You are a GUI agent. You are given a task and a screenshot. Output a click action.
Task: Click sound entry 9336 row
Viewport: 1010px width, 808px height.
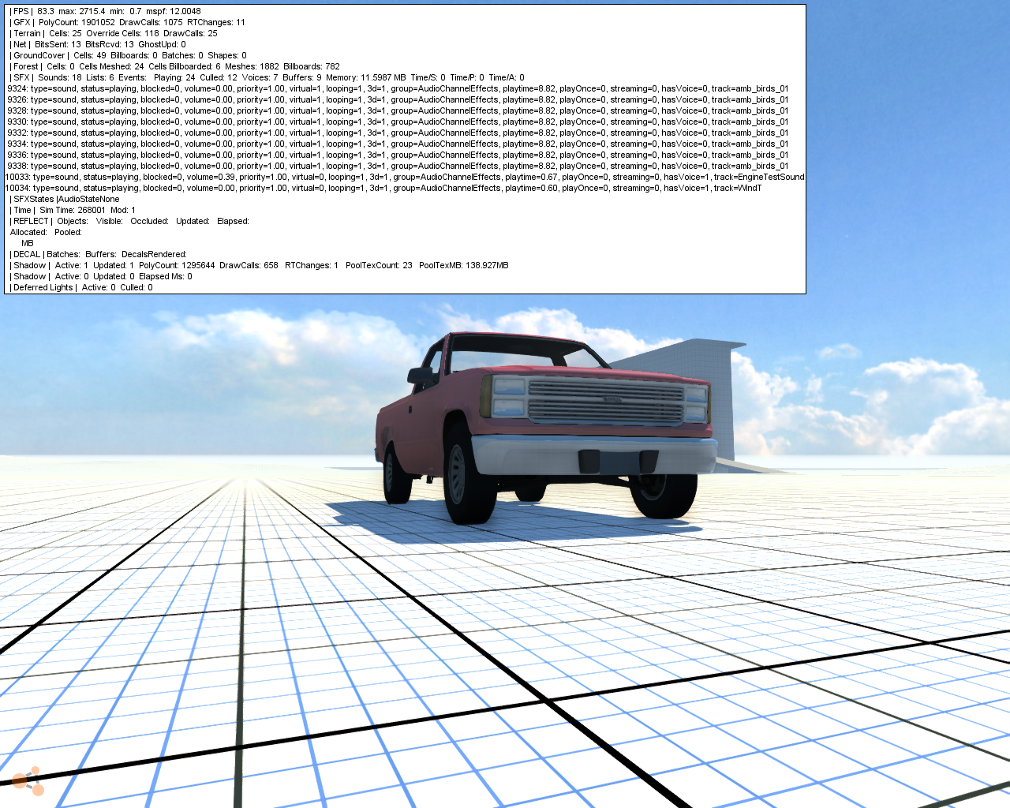[398, 155]
